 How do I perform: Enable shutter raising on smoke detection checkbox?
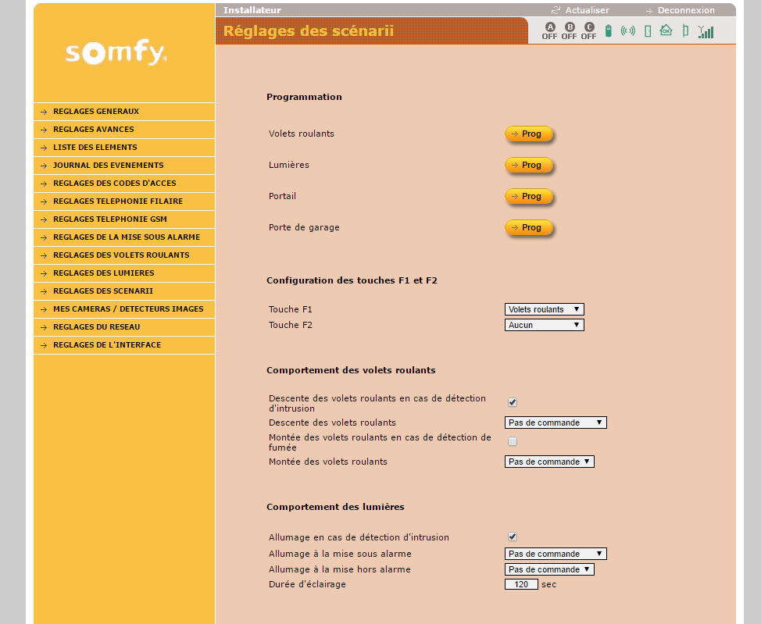click(x=513, y=441)
